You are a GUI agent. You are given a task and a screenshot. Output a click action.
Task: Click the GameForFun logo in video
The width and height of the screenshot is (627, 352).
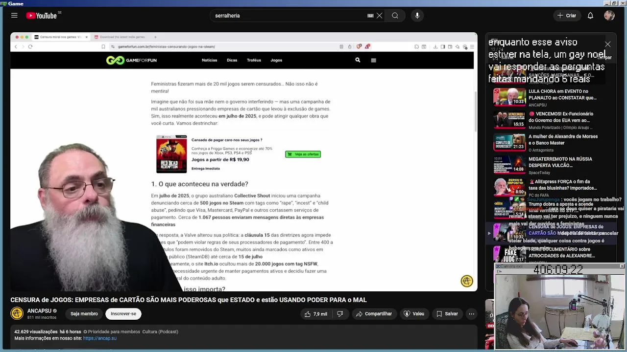(131, 60)
